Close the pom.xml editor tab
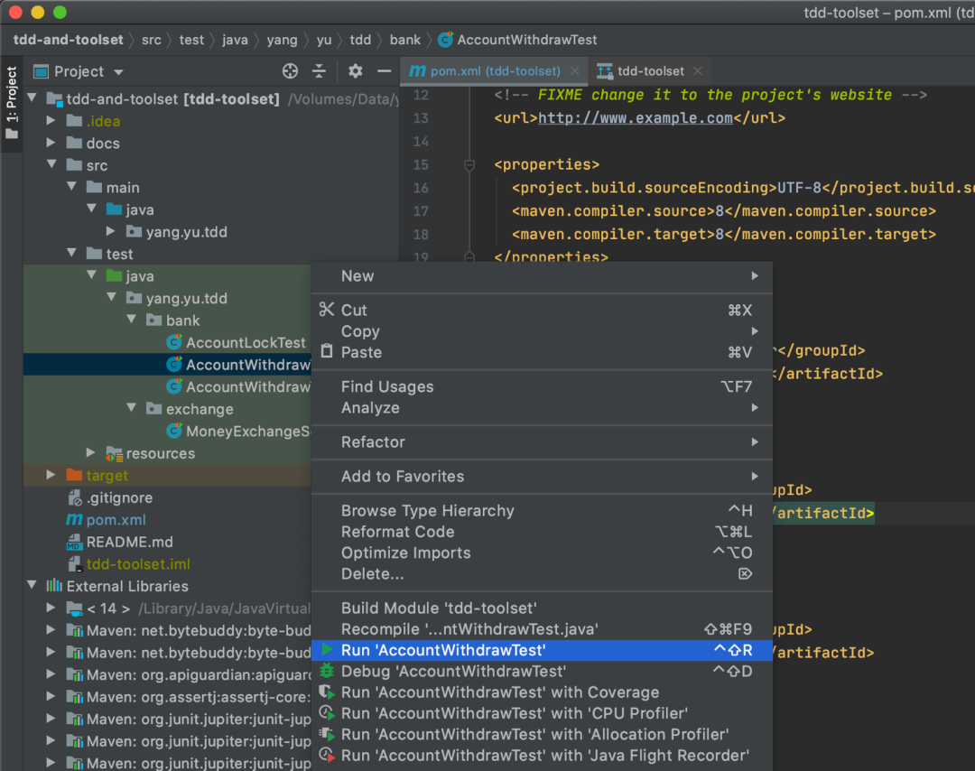Viewport: 975px width, 771px height. [x=574, y=71]
